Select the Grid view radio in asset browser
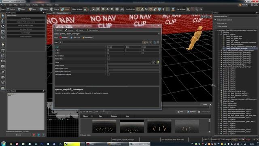 point(87,112)
